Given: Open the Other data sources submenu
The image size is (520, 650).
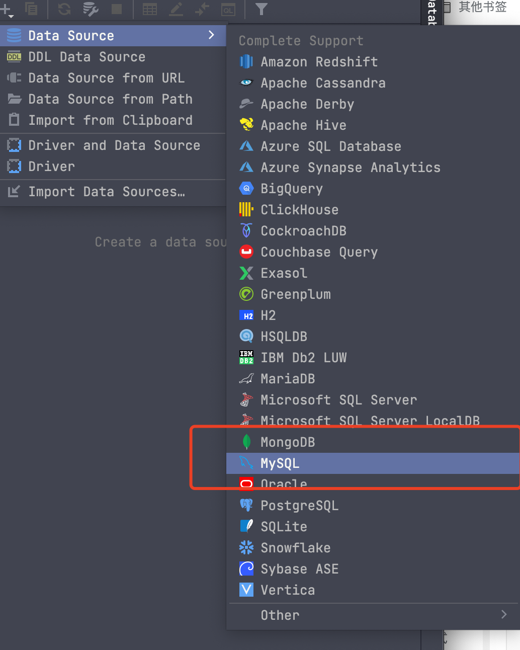Looking at the screenshot, I should [373, 615].
